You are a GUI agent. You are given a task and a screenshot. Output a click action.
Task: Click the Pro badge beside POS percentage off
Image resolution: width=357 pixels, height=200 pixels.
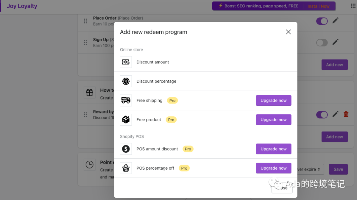184,168
